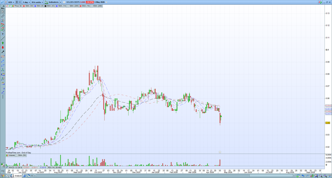332x178 pixels.
Task: Click the red -18.37% change badge
Action: 90,2
